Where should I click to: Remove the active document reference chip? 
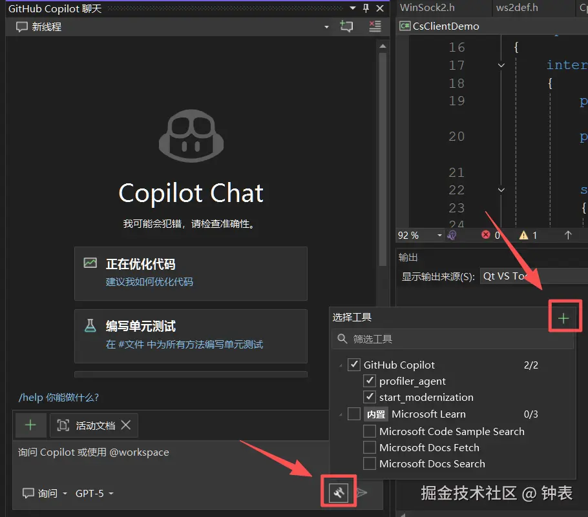pos(126,425)
